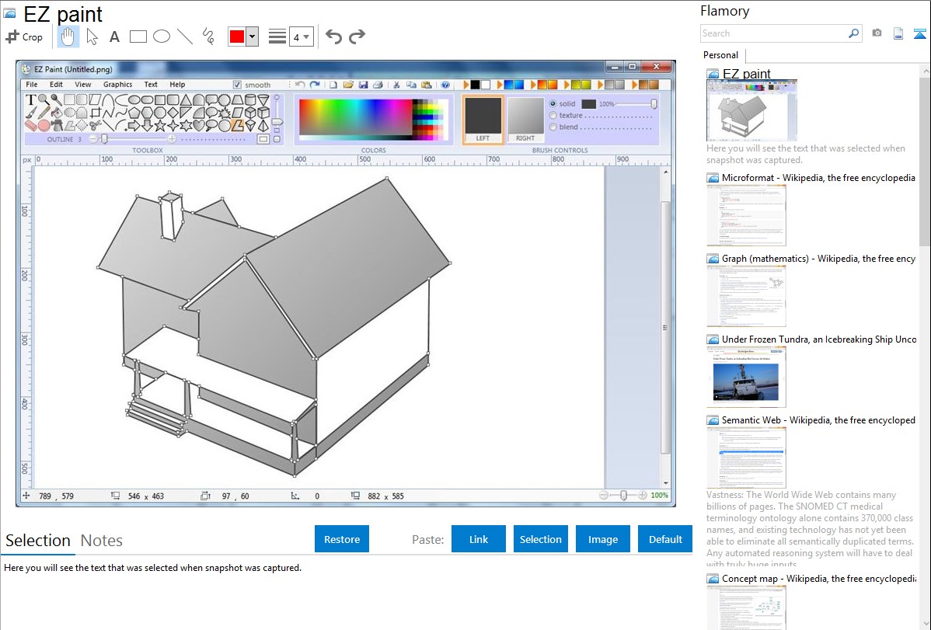Screen dimensions: 931x630
Task: Select the texture brush mode radio button
Action: pyautogui.click(x=552, y=115)
